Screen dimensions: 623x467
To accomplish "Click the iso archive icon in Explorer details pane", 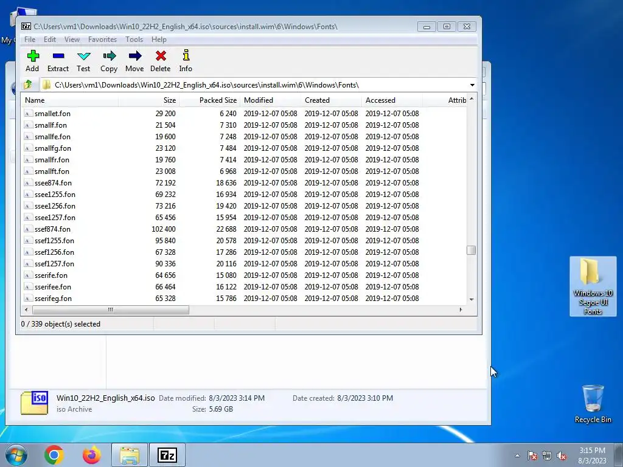I will [x=34, y=403].
